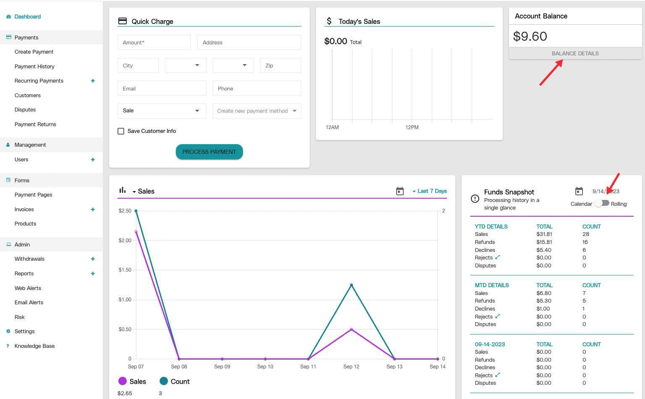This screenshot has width=645, height=399.
Task: Click the bar chart icon beside Sales title
Action: coord(122,190)
